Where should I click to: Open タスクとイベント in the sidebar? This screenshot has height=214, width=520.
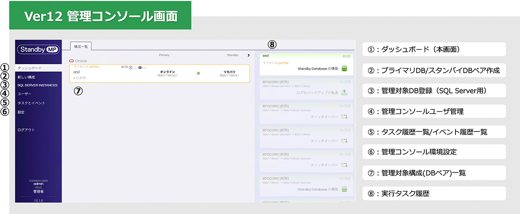point(31,103)
